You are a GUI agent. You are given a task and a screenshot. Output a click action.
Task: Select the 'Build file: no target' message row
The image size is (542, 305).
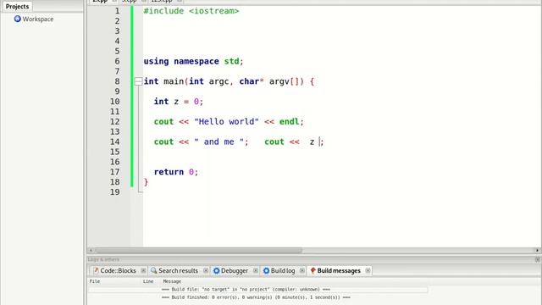coord(257,290)
